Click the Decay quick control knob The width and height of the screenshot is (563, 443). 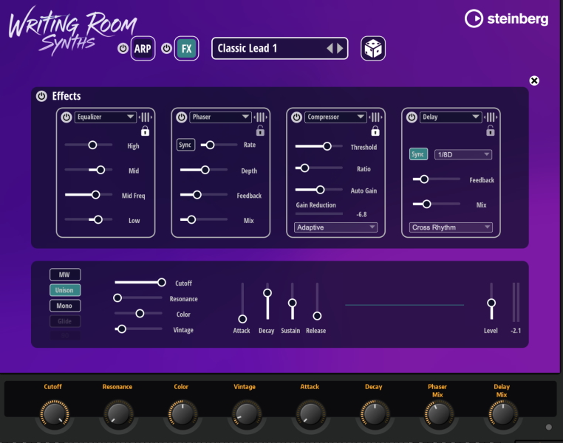(375, 414)
